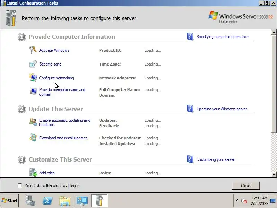Click the Roles label

105,173
